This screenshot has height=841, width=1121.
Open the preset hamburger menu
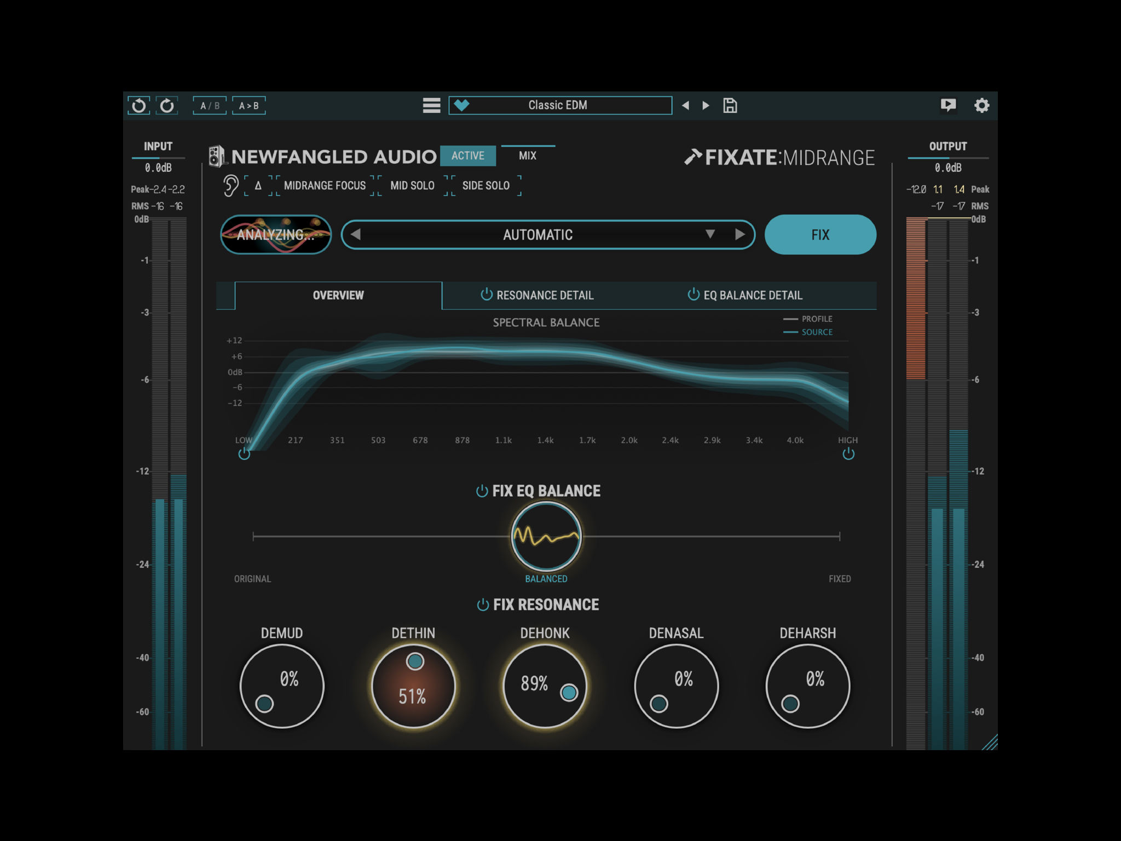(431, 105)
